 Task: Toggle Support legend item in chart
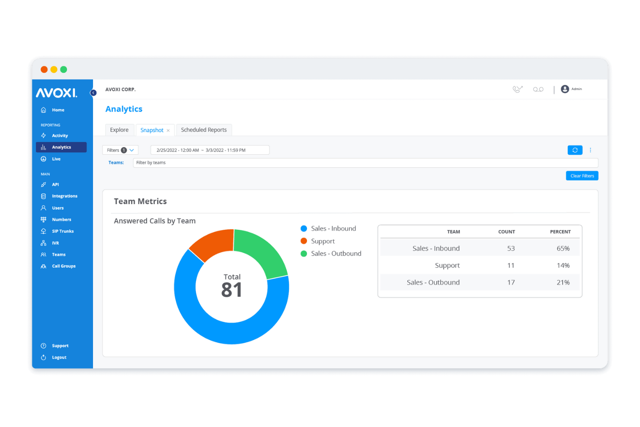[x=318, y=241]
